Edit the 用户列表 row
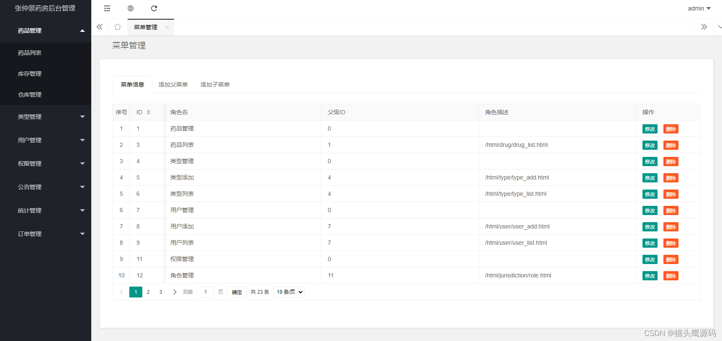The width and height of the screenshot is (722, 341). 650,243
